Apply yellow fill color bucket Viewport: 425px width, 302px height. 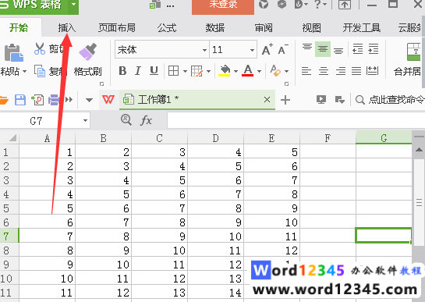225,71
